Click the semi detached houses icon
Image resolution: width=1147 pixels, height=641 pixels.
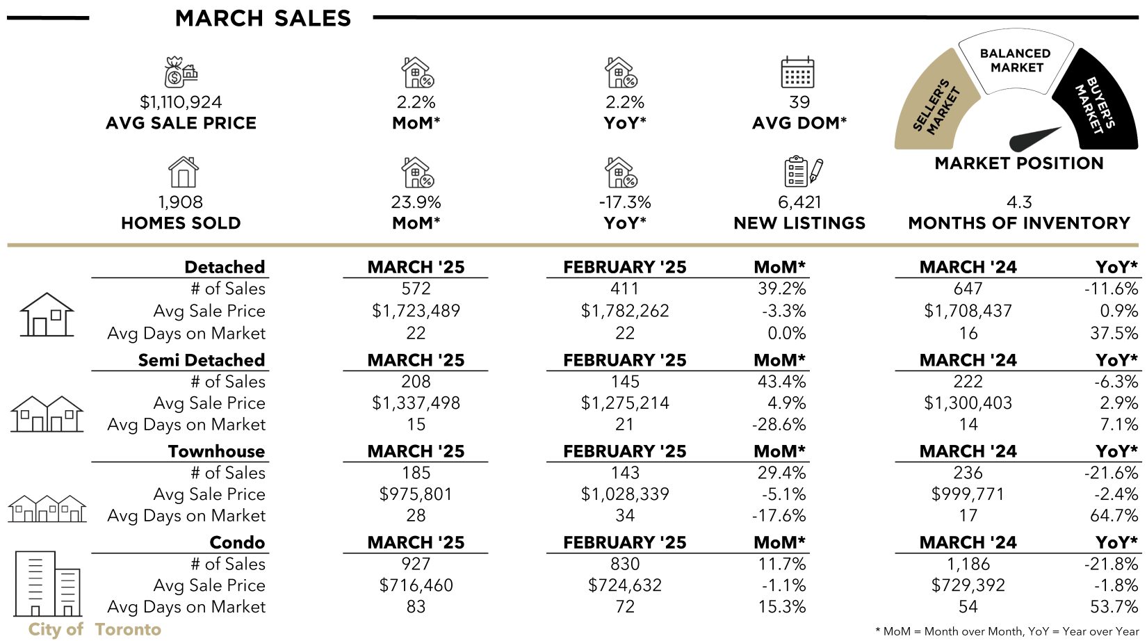47,414
